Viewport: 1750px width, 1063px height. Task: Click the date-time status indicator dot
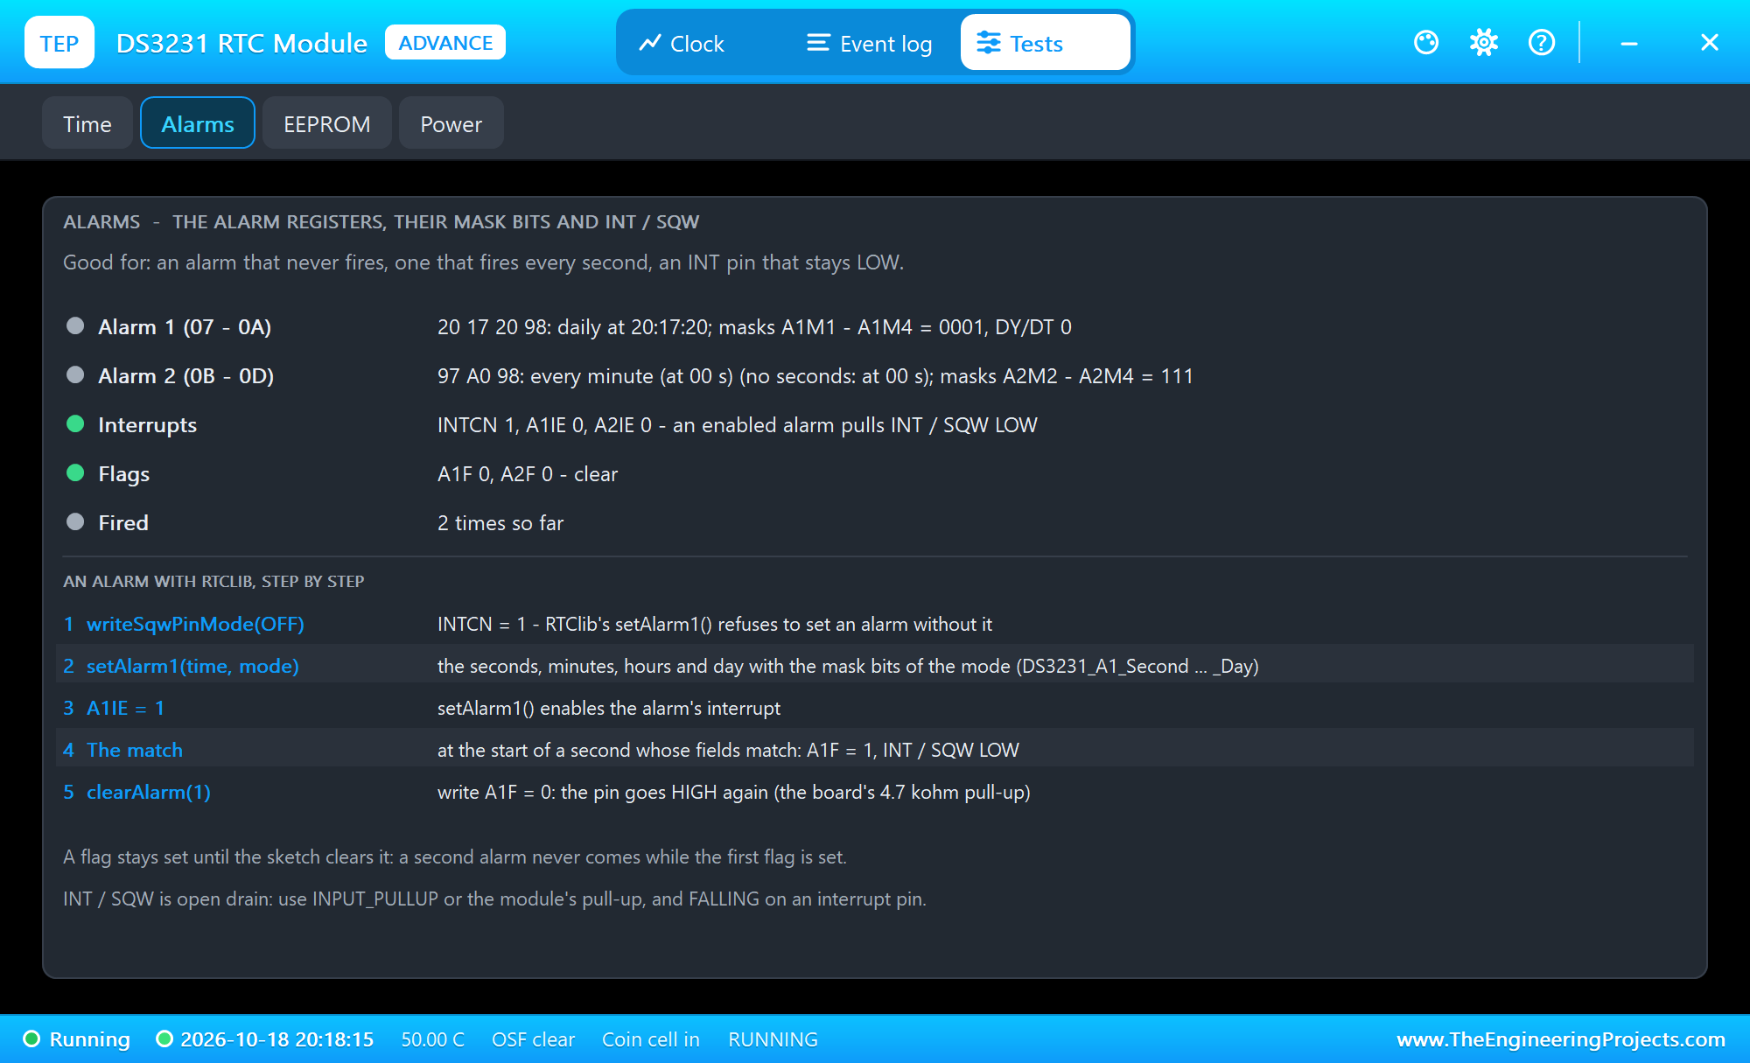[x=164, y=1039]
